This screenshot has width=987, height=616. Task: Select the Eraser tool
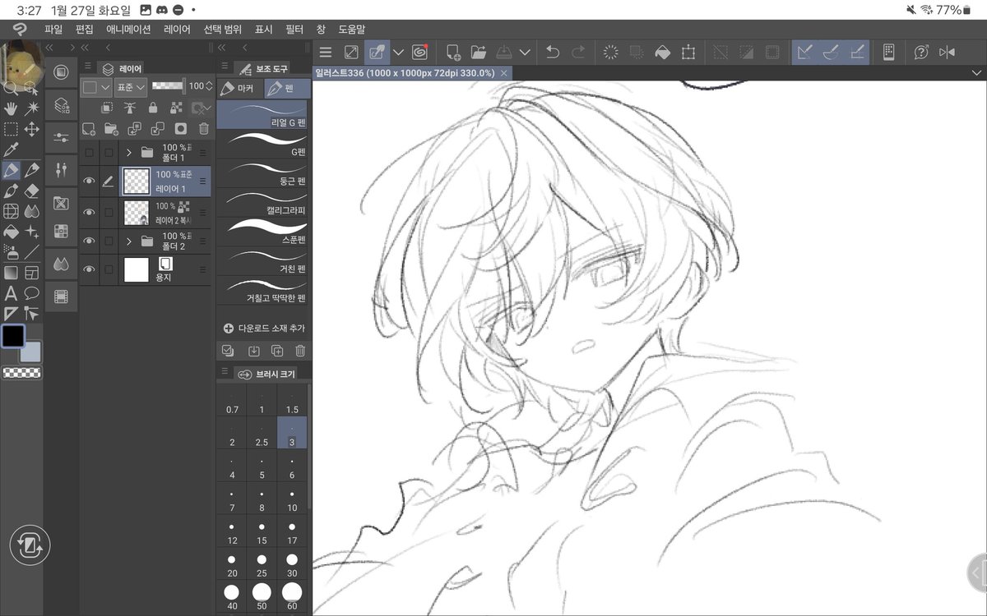click(x=32, y=191)
